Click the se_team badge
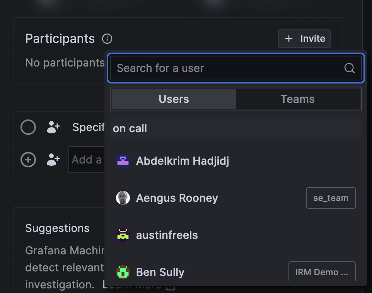 coord(331,198)
